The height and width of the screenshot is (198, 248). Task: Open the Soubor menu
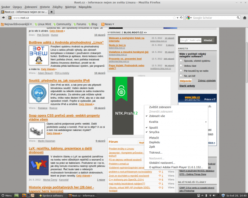pyautogui.click(x=6, y=7)
